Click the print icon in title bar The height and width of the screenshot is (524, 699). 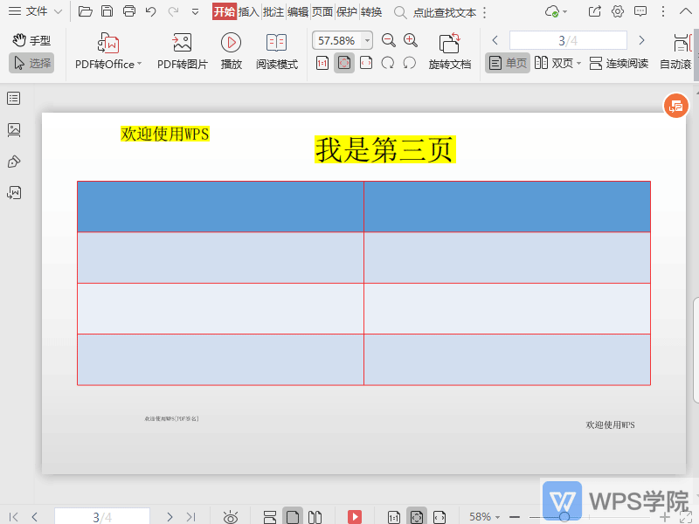(x=129, y=11)
